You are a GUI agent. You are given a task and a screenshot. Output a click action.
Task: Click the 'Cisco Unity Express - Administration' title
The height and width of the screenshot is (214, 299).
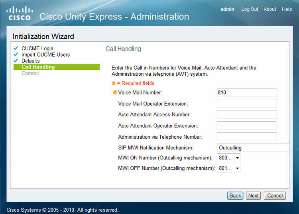114,17
